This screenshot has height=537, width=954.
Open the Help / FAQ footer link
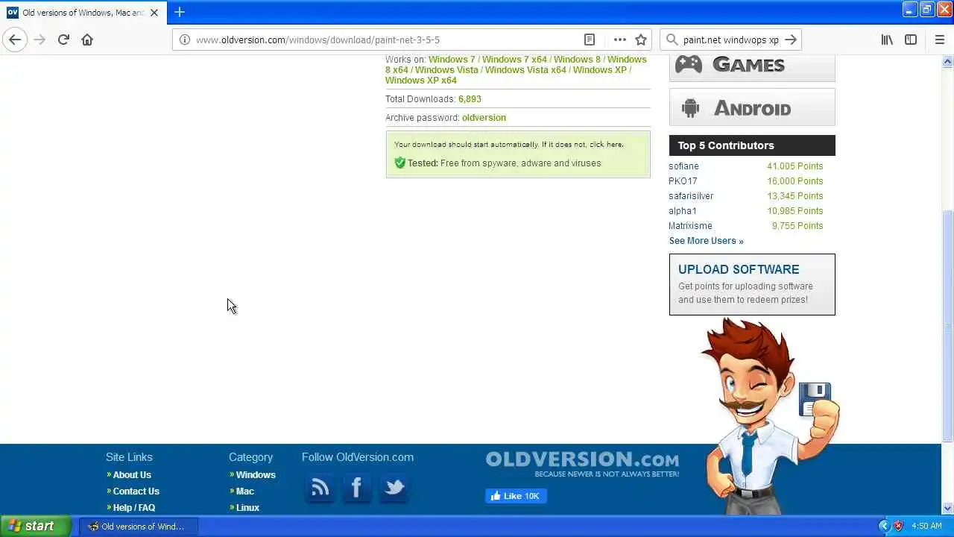(x=134, y=508)
